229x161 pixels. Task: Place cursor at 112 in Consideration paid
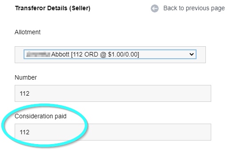coord(24,132)
